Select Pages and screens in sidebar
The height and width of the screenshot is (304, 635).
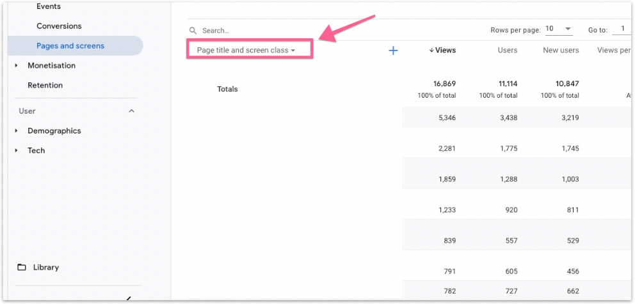[x=70, y=46]
